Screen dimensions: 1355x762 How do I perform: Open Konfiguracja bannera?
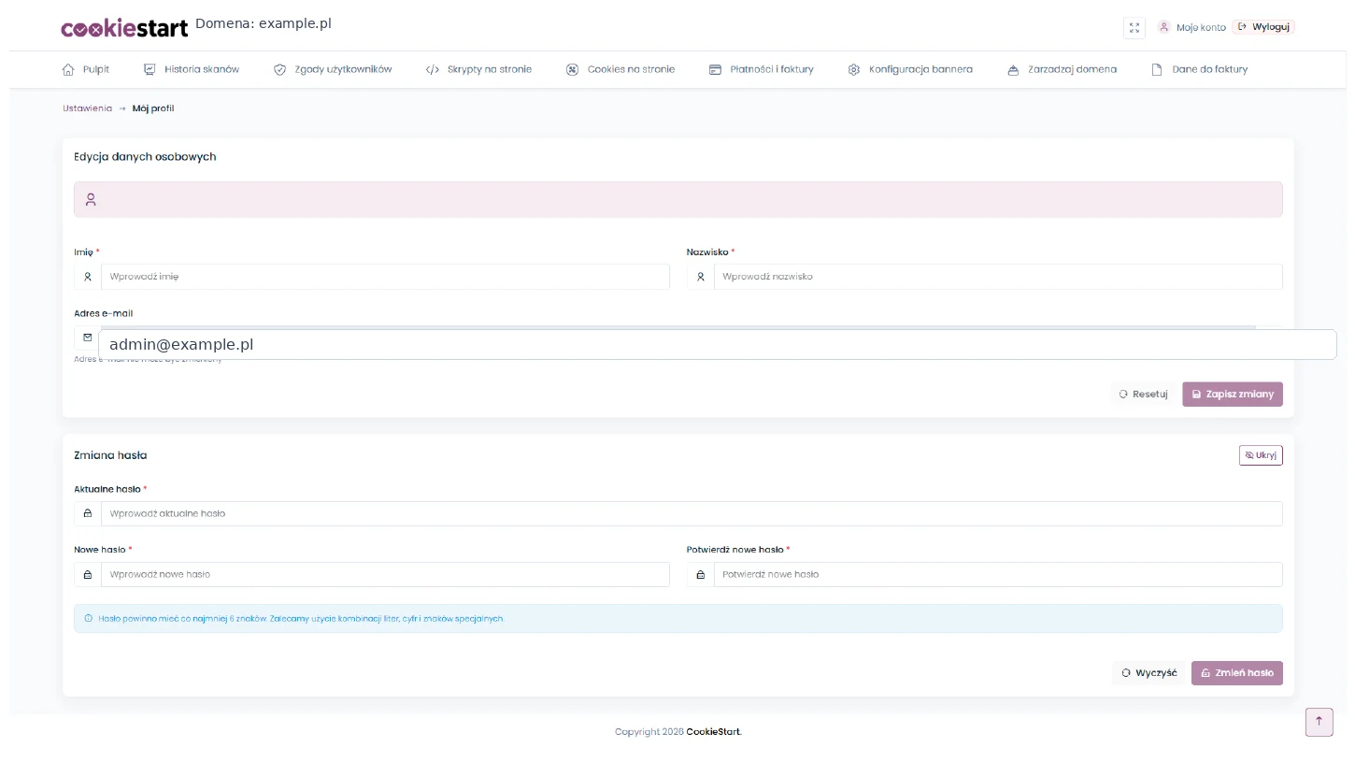pos(910,69)
